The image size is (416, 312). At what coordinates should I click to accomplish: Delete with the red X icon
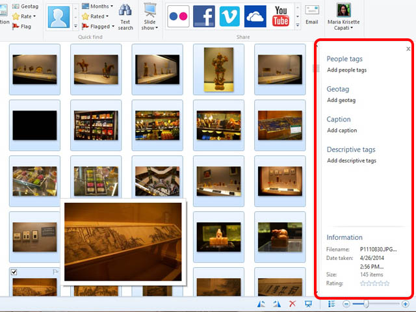(292, 304)
